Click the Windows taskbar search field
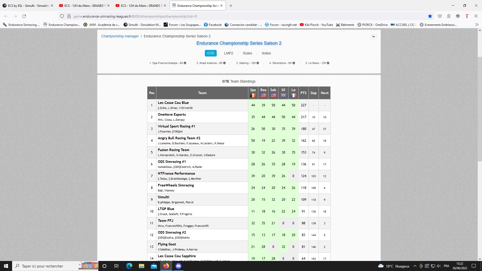 tap(43, 266)
